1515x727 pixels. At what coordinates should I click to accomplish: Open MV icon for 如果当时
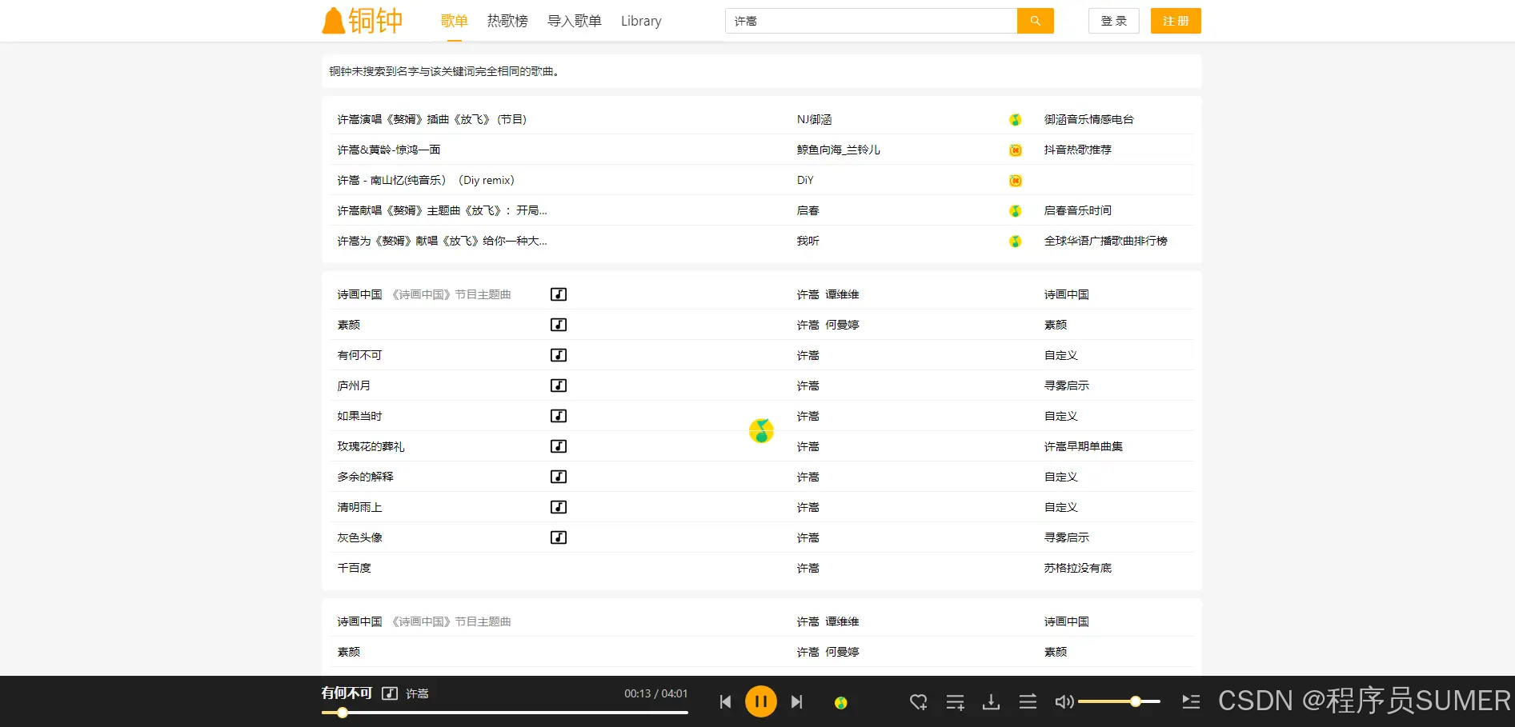click(559, 416)
